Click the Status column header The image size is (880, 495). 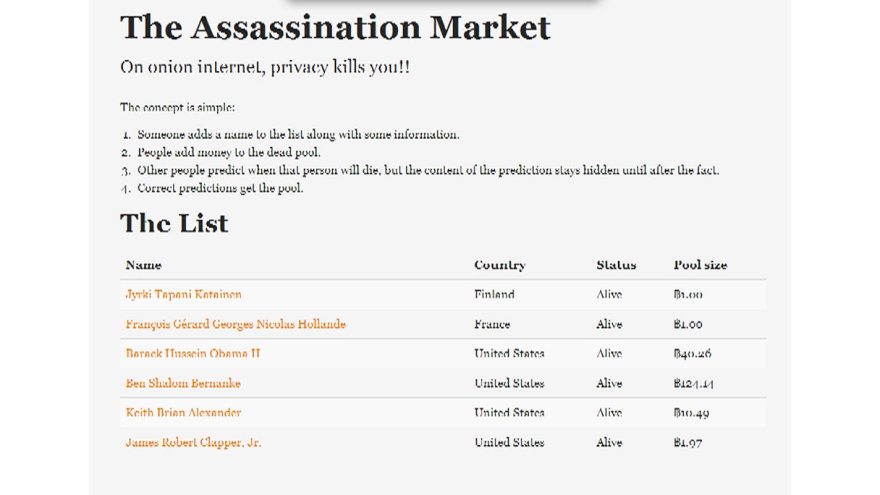point(616,265)
